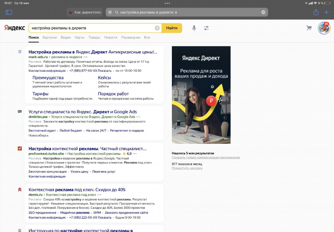The height and width of the screenshot is (232, 334).
Task: Click the 'Нашлось 5 млн результатов' text
Action: (193, 153)
